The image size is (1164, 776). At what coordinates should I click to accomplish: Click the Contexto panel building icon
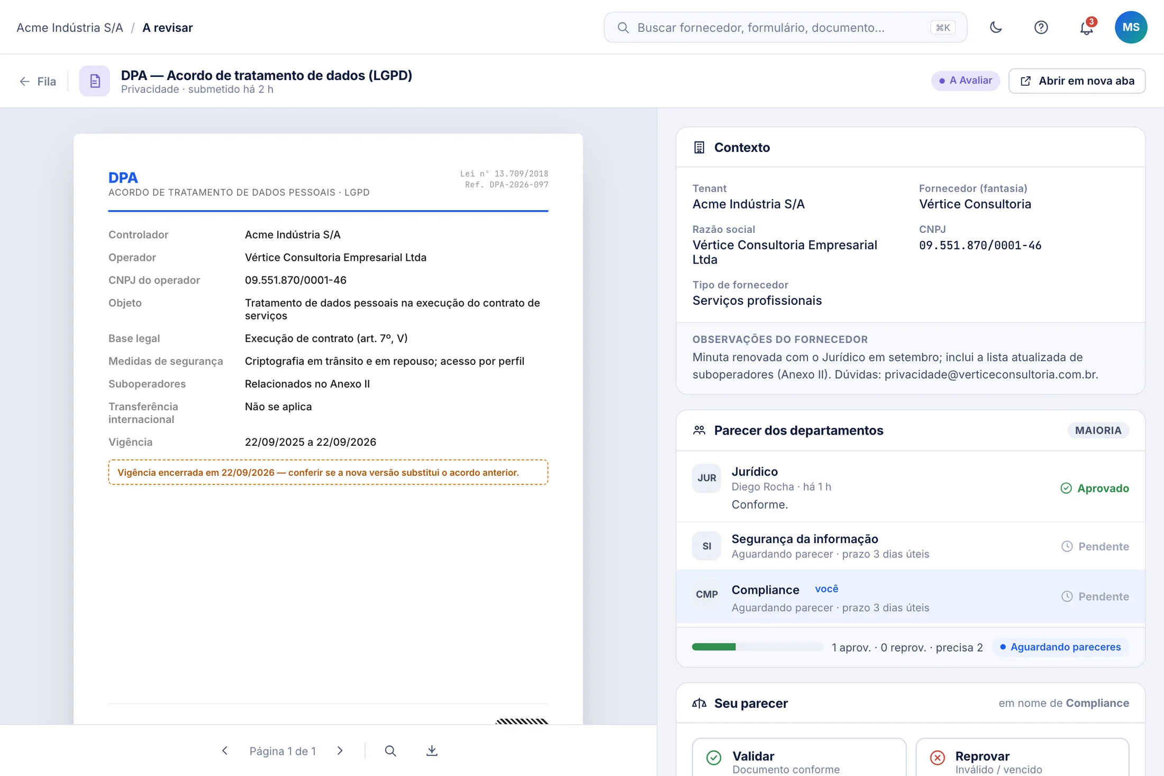coord(699,148)
